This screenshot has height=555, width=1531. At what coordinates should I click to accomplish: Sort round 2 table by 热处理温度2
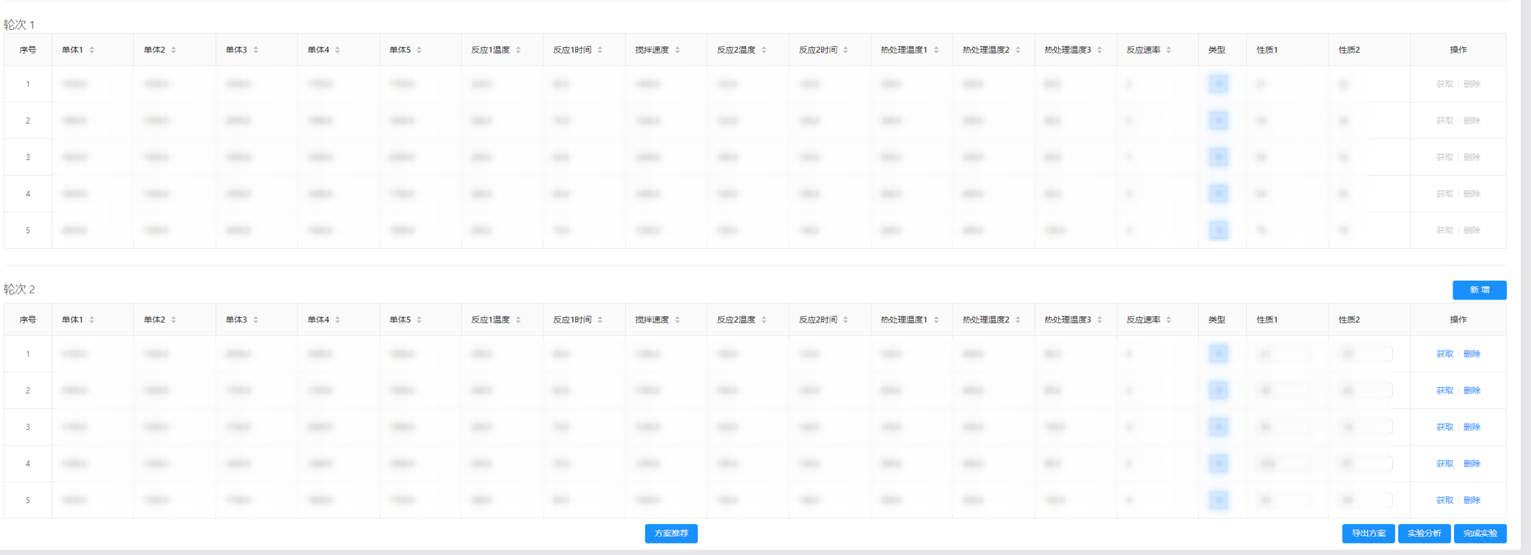[x=1018, y=319]
